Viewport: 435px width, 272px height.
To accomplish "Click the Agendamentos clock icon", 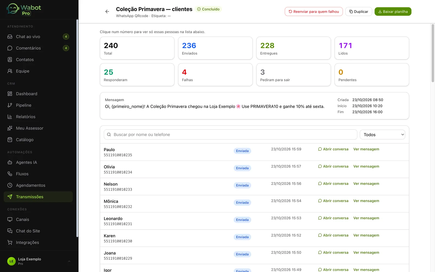I will pyautogui.click(x=10, y=185).
